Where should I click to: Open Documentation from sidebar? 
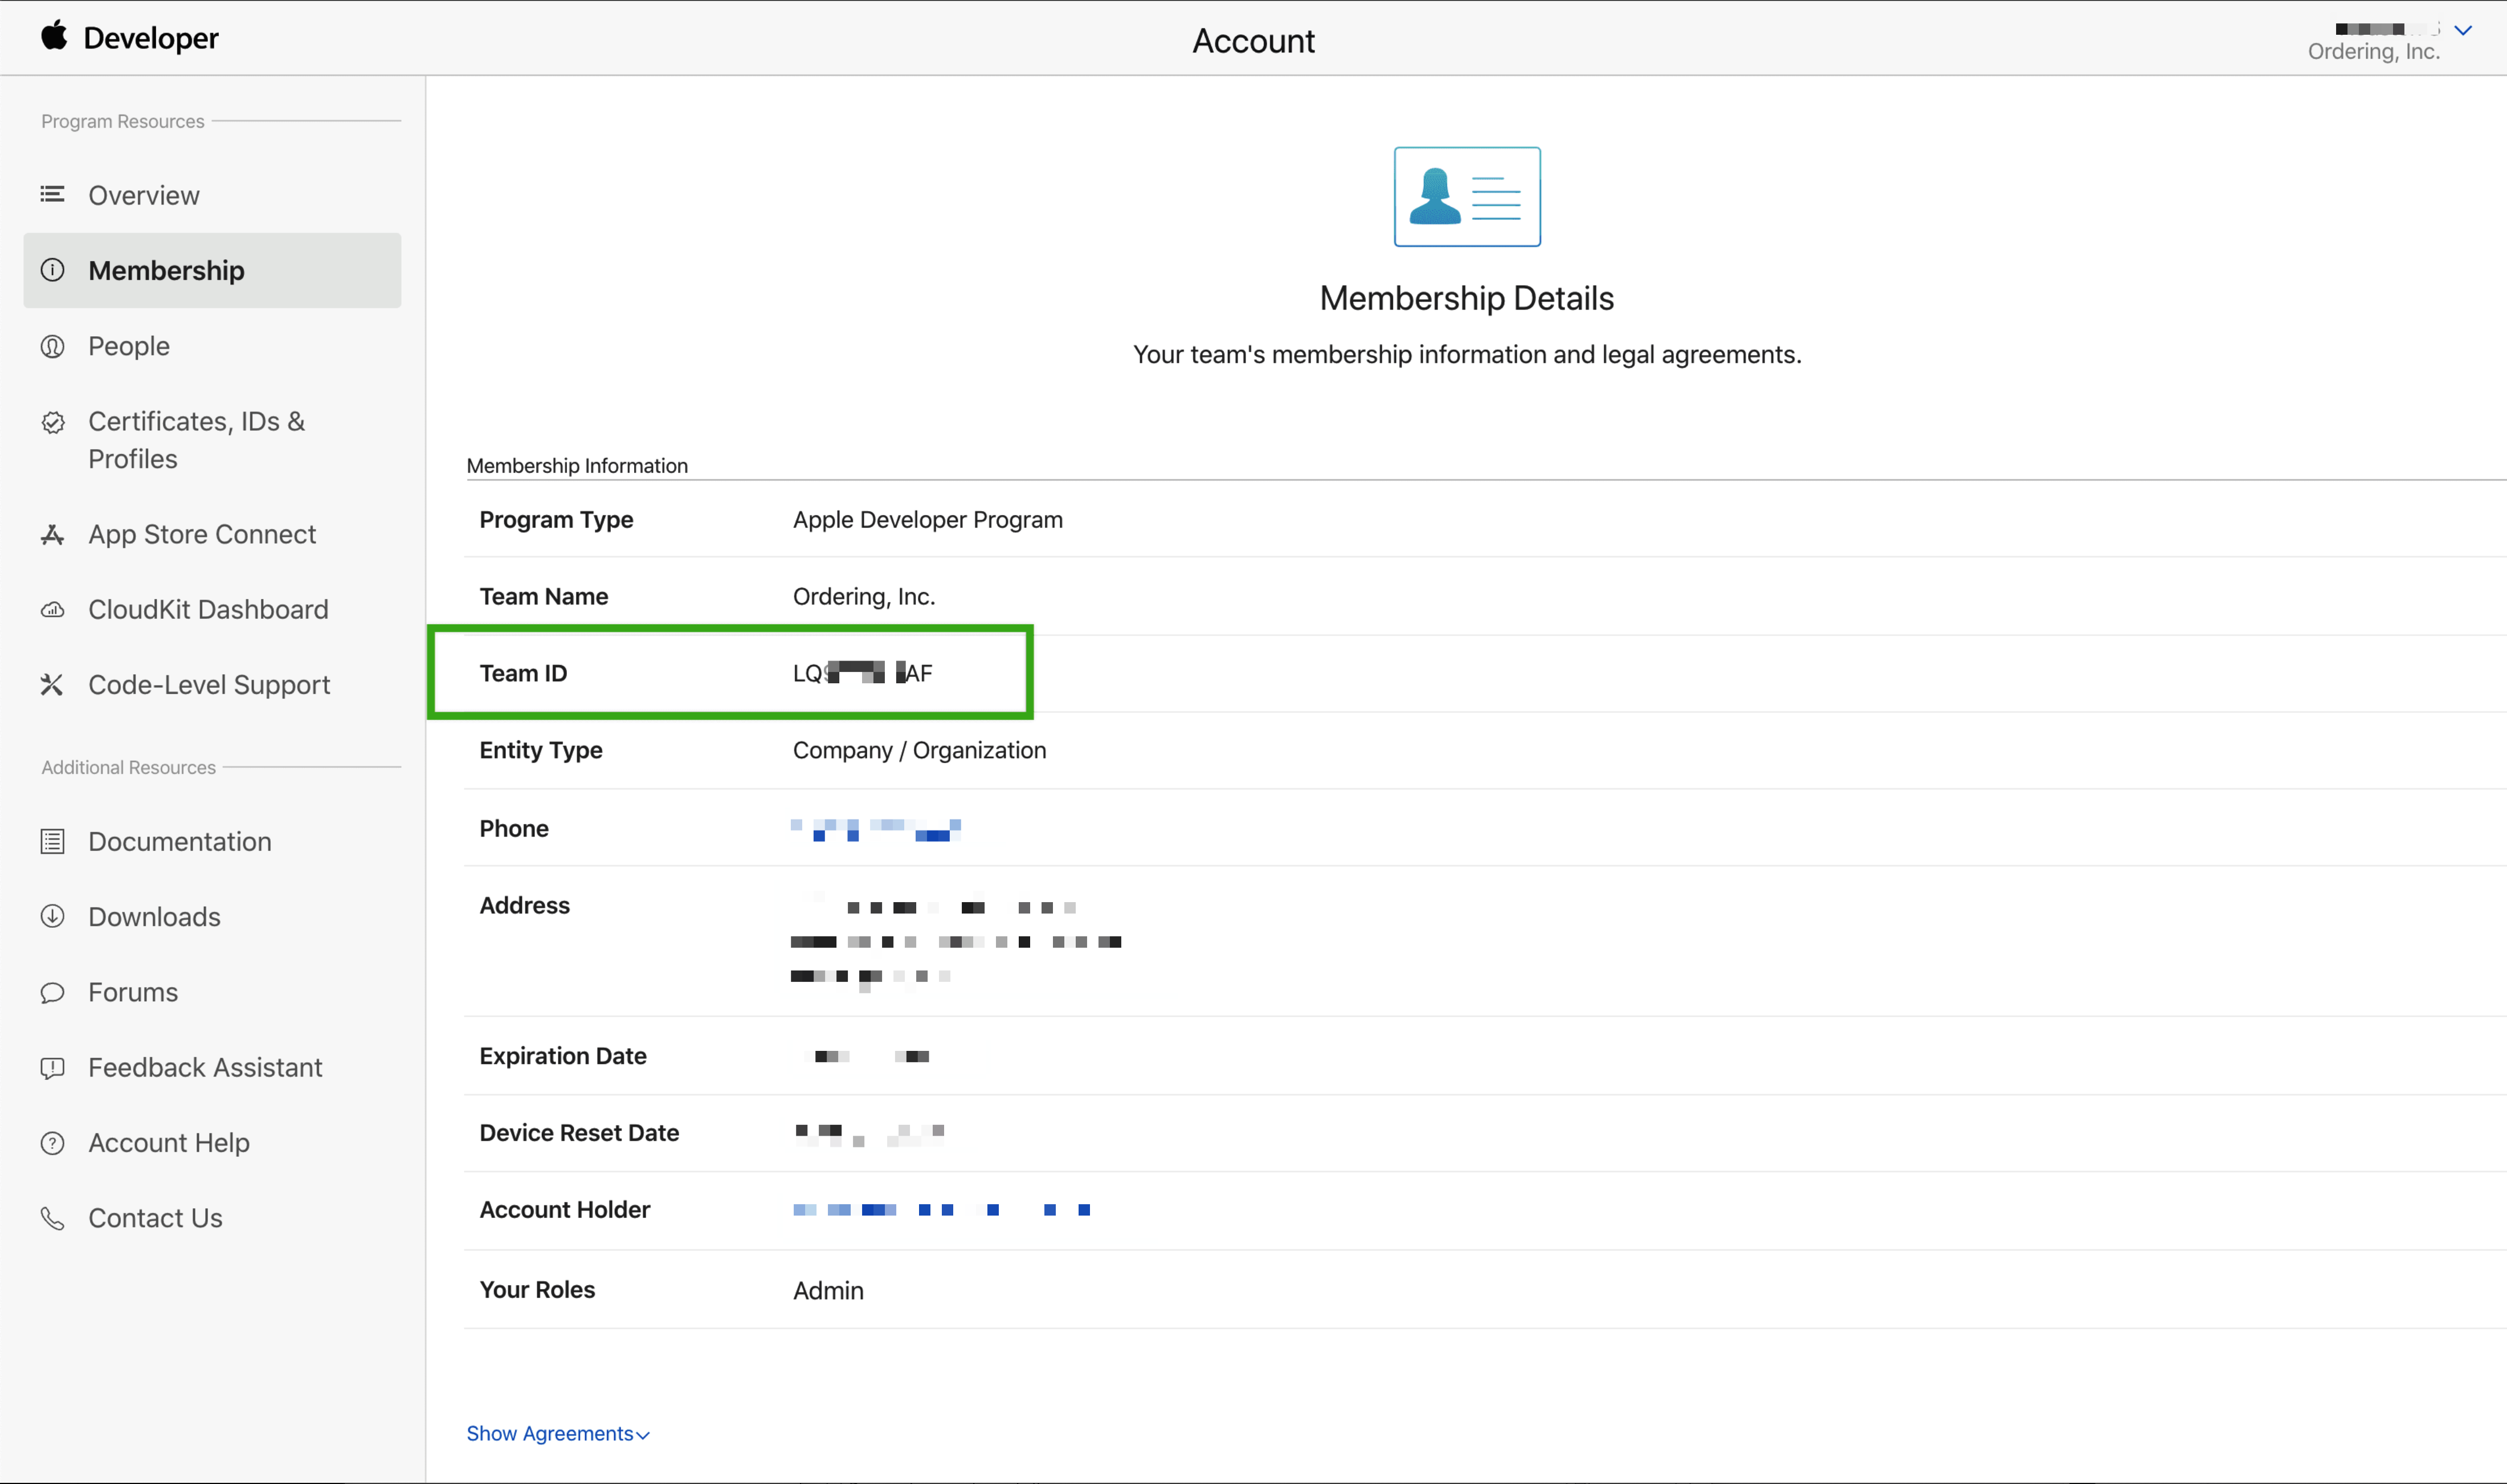[x=180, y=842]
